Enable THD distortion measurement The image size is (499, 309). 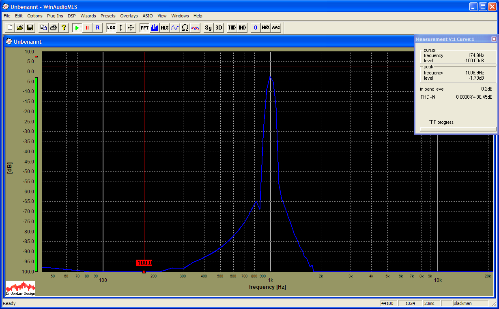pos(232,28)
